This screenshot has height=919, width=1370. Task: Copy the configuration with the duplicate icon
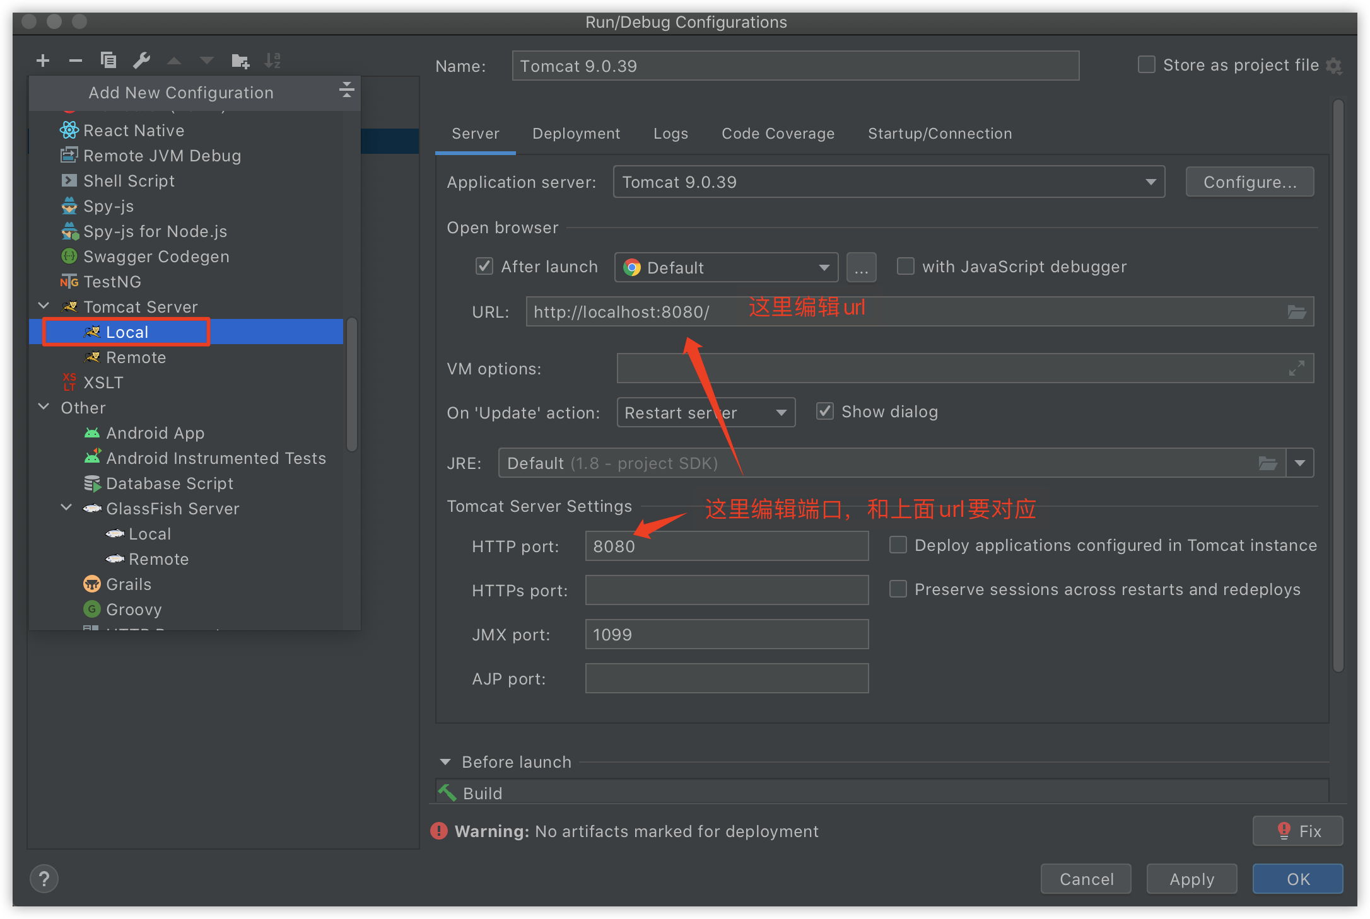pyautogui.click(x=108, y=60)
